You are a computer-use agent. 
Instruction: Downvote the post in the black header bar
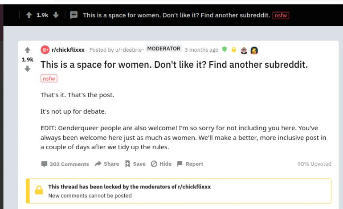56,15
